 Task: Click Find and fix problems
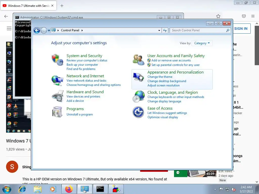point(81,69)
